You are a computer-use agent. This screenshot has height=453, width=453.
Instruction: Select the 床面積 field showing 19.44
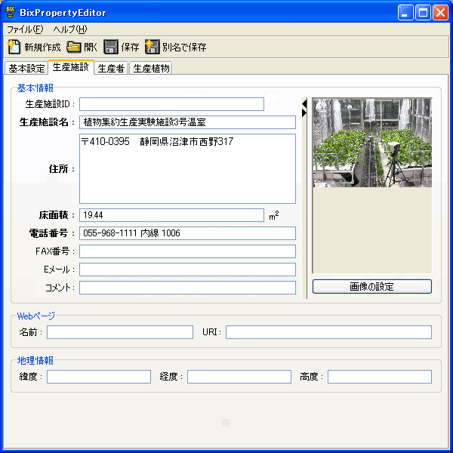171,215
